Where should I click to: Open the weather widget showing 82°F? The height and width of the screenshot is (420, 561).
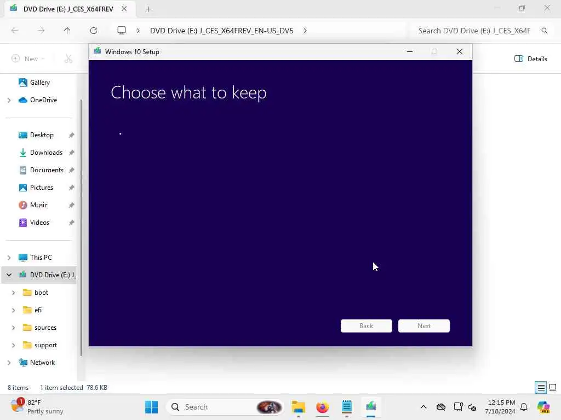coord(37,407)
